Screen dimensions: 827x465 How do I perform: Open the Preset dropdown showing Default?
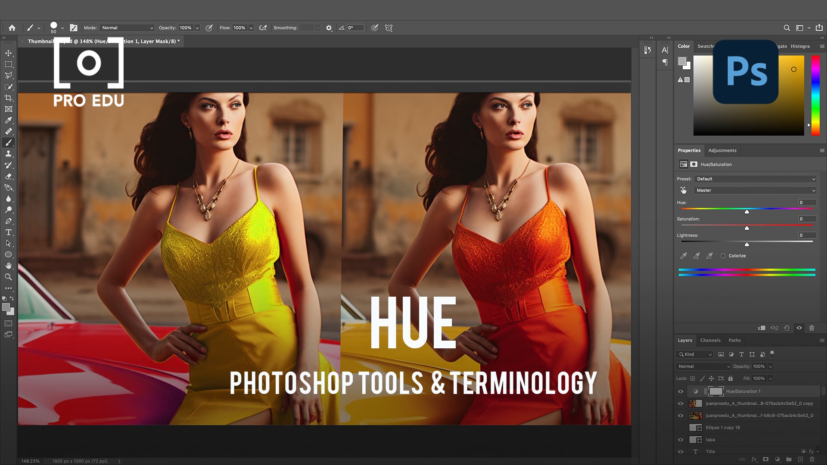(x=755, y=179)
